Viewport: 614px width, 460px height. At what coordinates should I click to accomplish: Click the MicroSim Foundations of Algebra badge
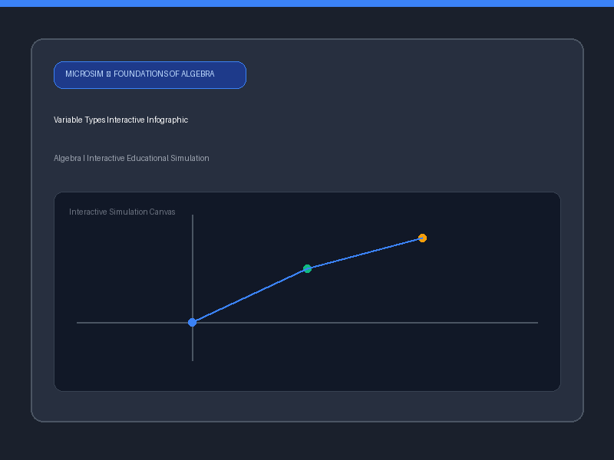(150, 75)
